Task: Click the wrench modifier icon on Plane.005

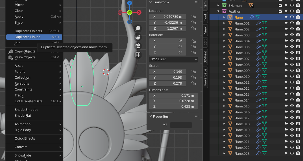Action: pos(258,47)
